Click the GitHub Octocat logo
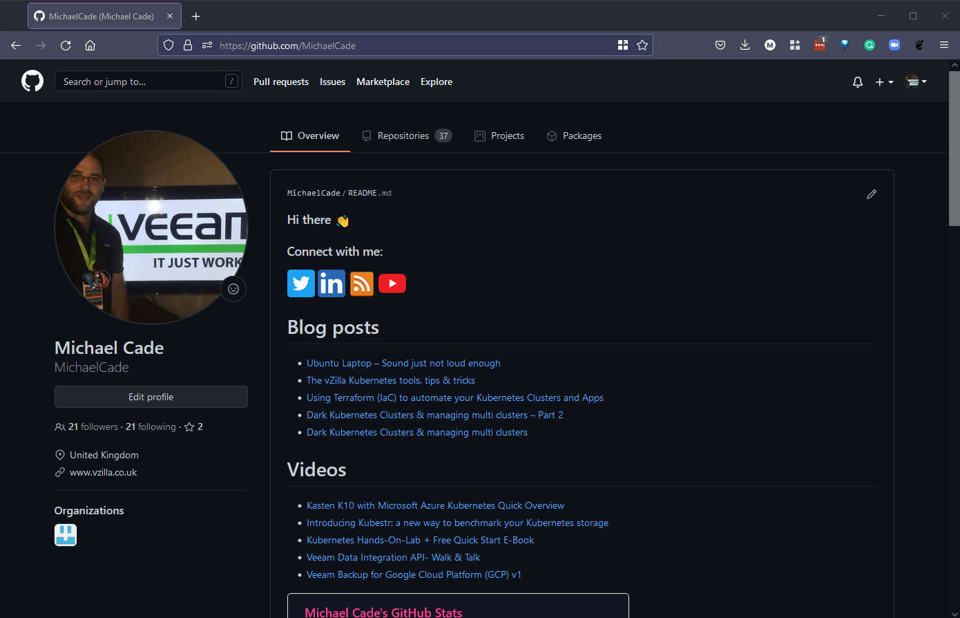The height and width of the screenshot is (618, 960). [32, 82]
